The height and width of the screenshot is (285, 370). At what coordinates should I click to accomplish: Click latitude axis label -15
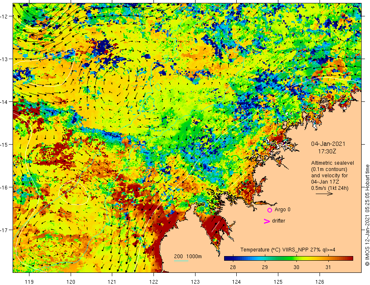[4, 144]
